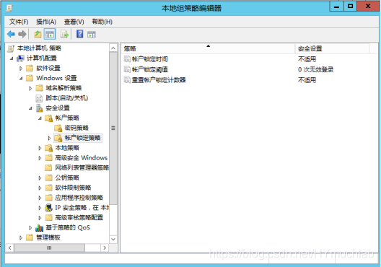The height and width of the screenshot is (267, 381).
Task: Toggle the Show/Hide action pane icon
Action: click(x=92, y=35)
